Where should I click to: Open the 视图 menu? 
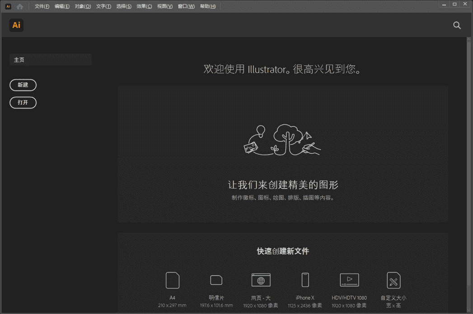(165, 6)
